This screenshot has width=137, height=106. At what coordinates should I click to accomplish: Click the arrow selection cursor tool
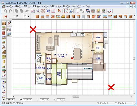pos(59,11)
